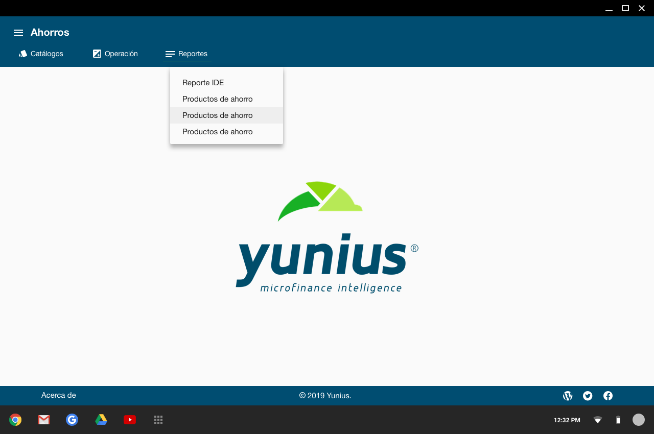Select Reporte IDE from the menu
This screenshot has height=434, width=654.
203,83
